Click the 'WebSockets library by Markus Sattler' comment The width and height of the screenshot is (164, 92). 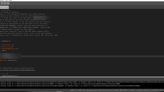(x=17, y=68)
